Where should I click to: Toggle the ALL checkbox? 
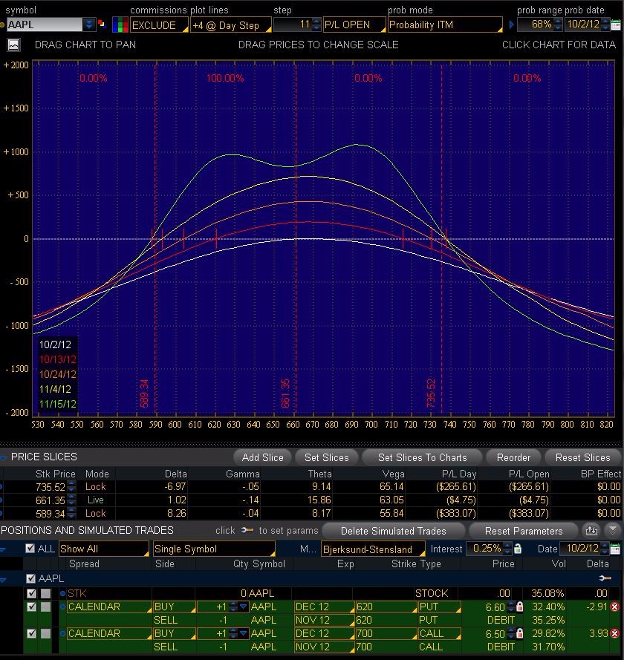[x=30, y=549]
